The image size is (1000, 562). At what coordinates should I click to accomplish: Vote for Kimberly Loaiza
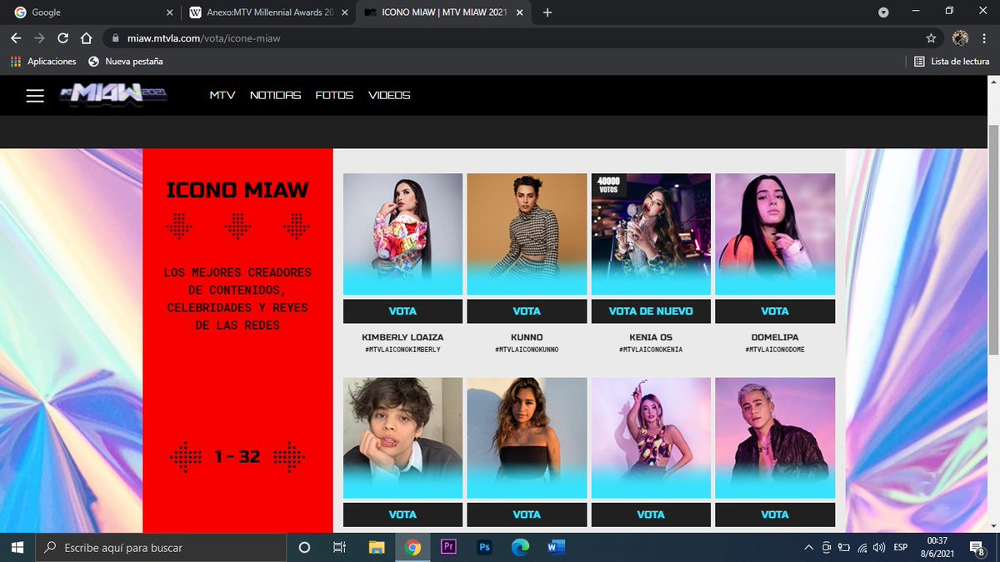(402, 311)
